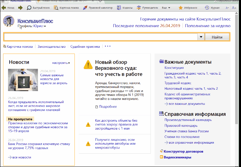
Task: Open the Конституция document
Action: (174, 68)
